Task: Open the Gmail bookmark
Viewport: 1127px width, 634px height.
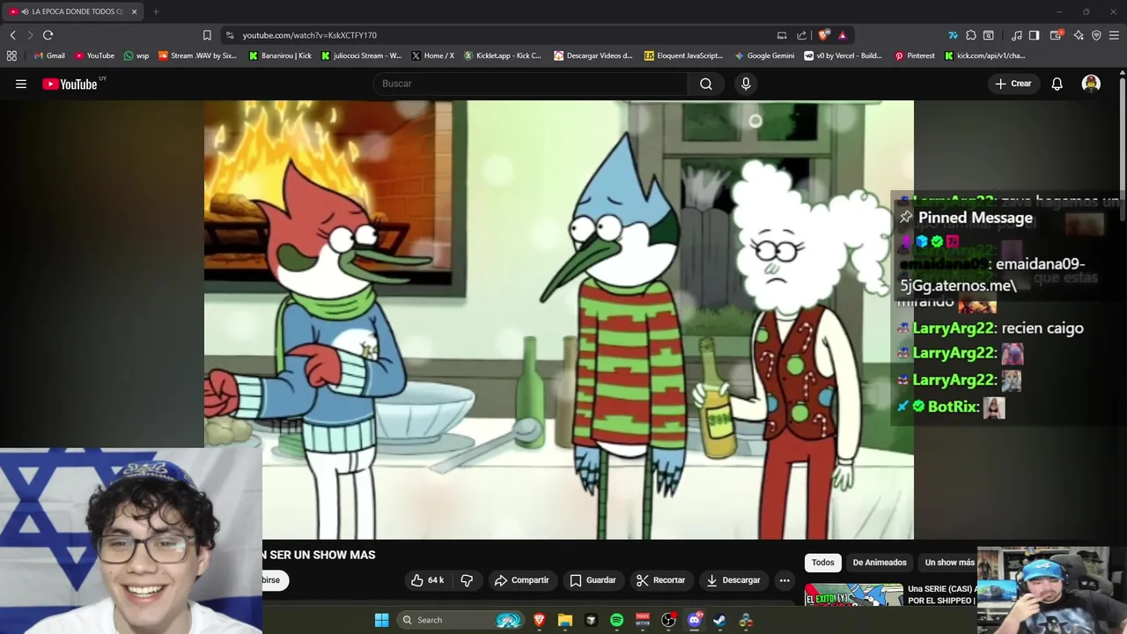Action: [x=49, y=55]
